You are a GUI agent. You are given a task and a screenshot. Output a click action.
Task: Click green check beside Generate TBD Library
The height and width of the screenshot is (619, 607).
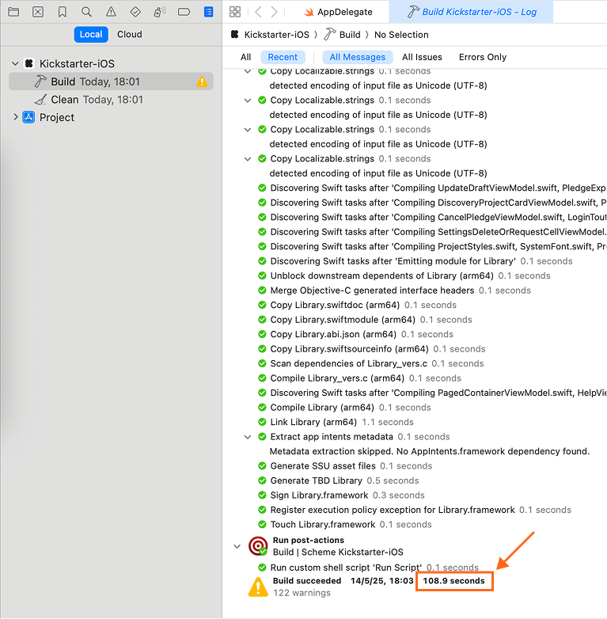click(x=262, y=480)
